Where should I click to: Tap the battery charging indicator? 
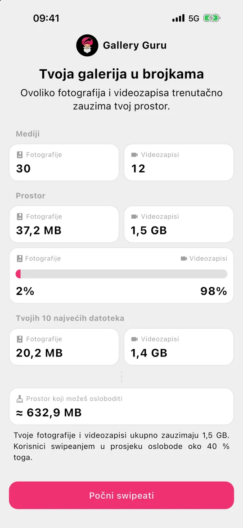coord(211,18)
